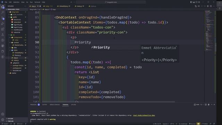This screenshot has height=125, width=222.
Task: Click the customize layout icon
Action: pyautogui.click(x=199, y=2)
